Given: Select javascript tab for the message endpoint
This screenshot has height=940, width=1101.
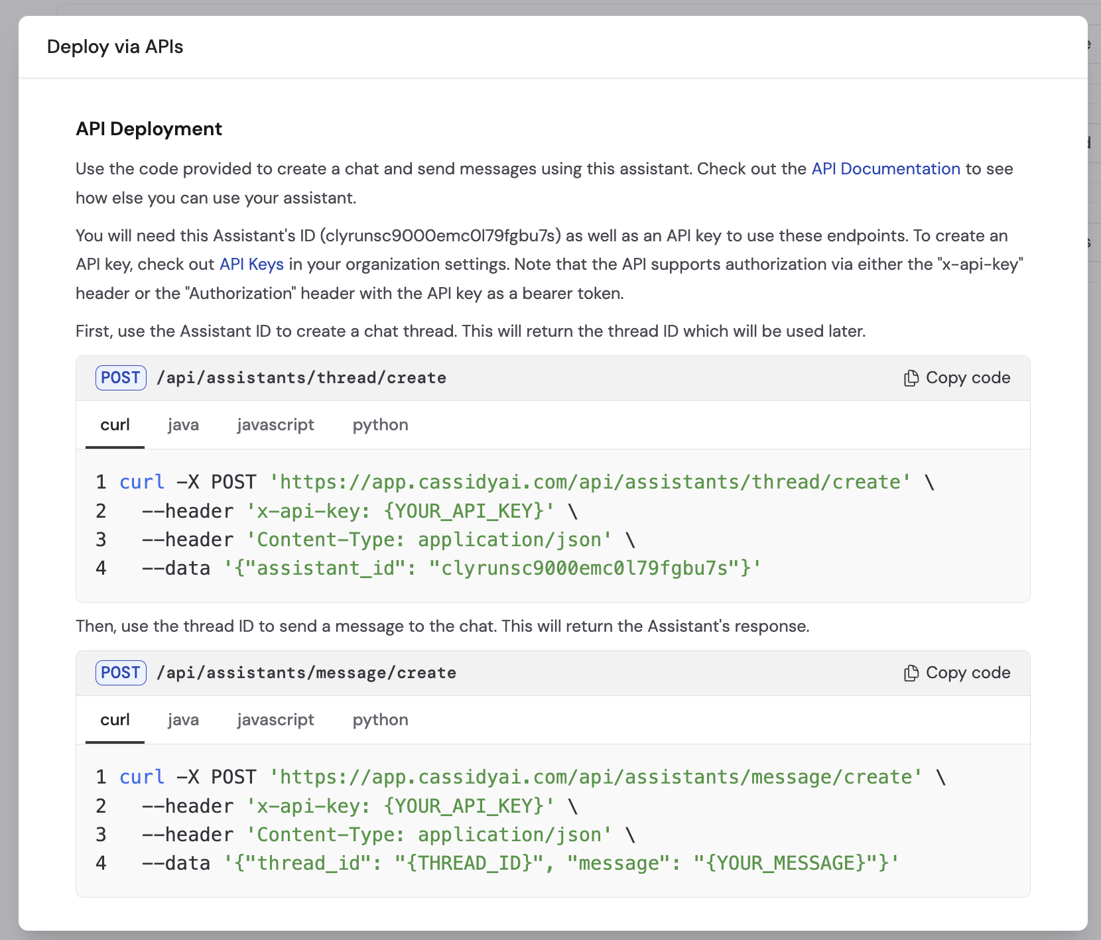Looking at the screenshot, I should 275,720.
